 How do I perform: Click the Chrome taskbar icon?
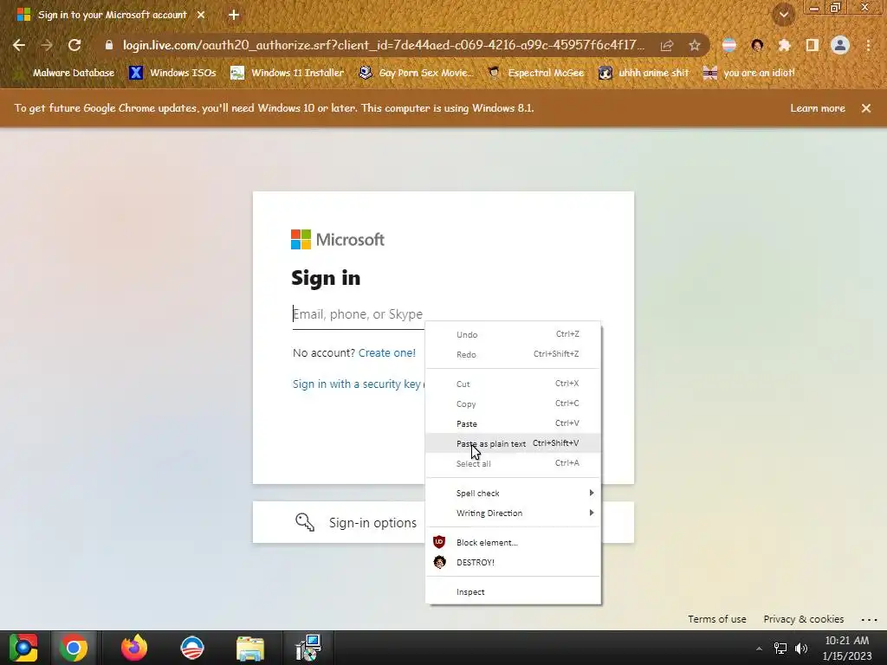[x=74, y=648]
